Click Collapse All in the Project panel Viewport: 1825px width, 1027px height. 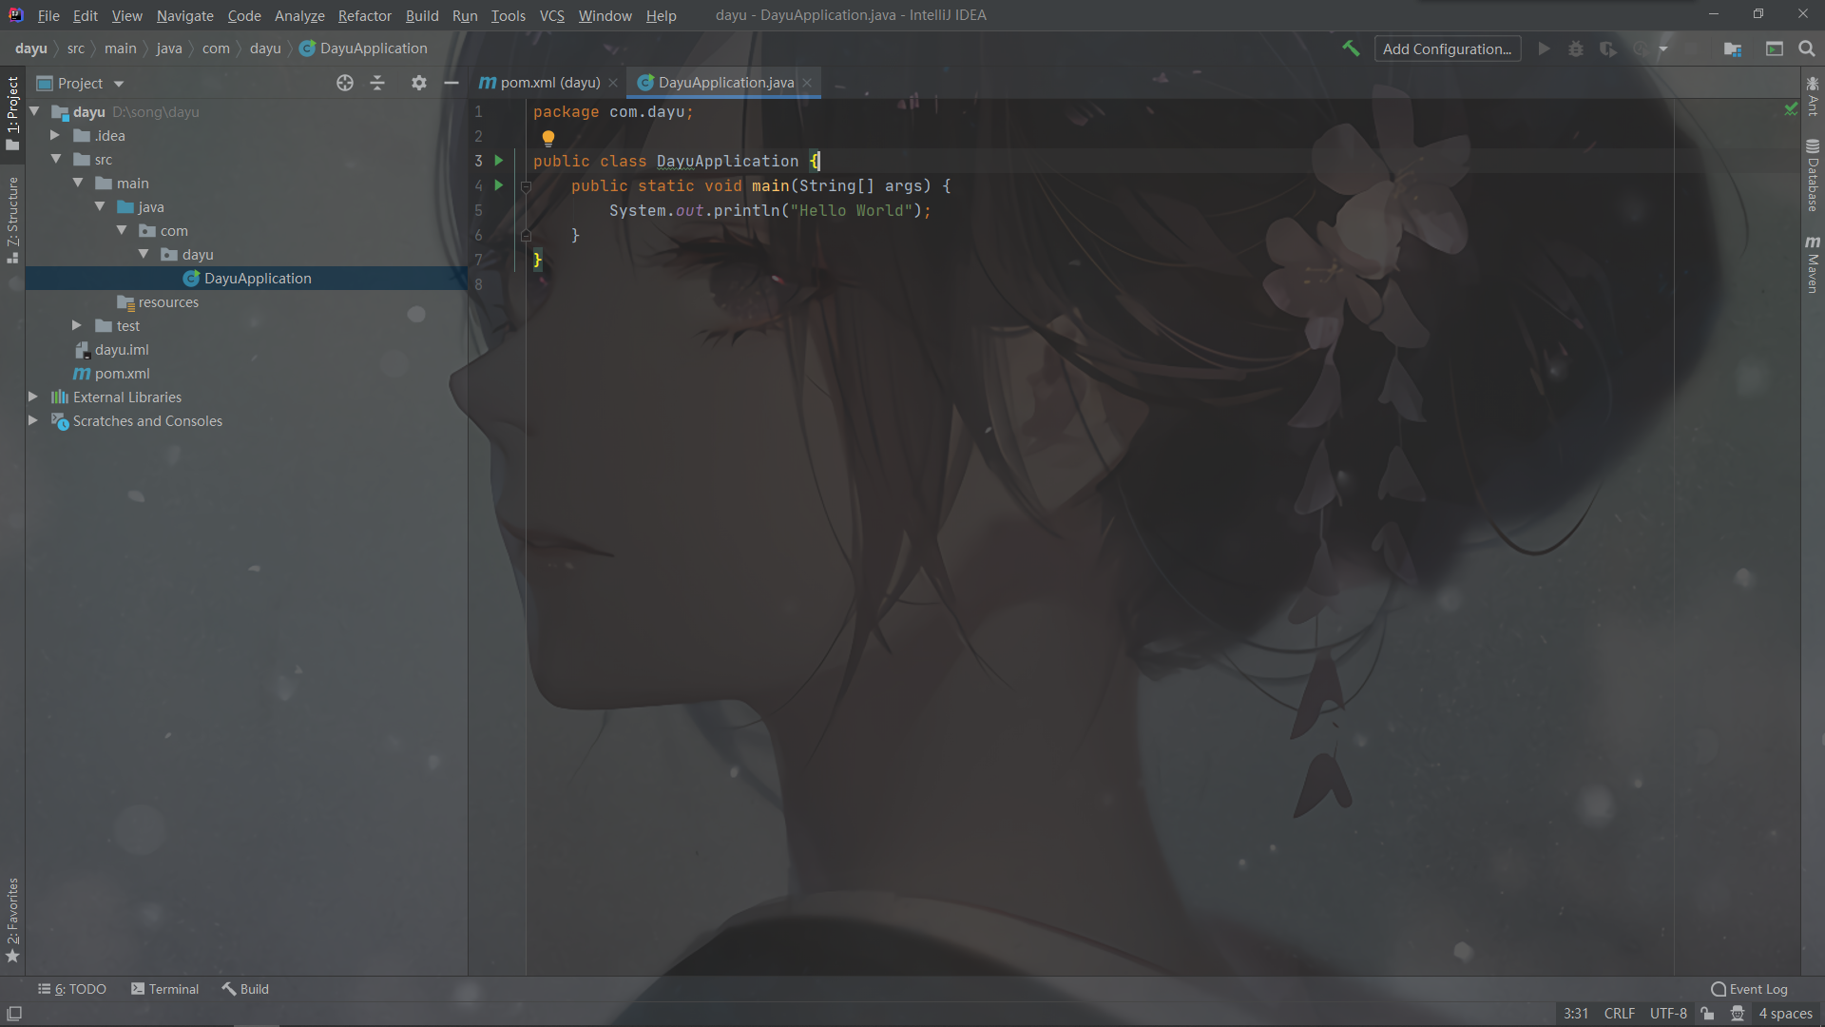point(377,83)
